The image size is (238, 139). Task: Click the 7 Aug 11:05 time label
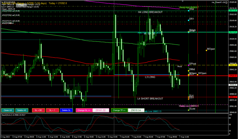pyautogui.click(x=184, y=137)
